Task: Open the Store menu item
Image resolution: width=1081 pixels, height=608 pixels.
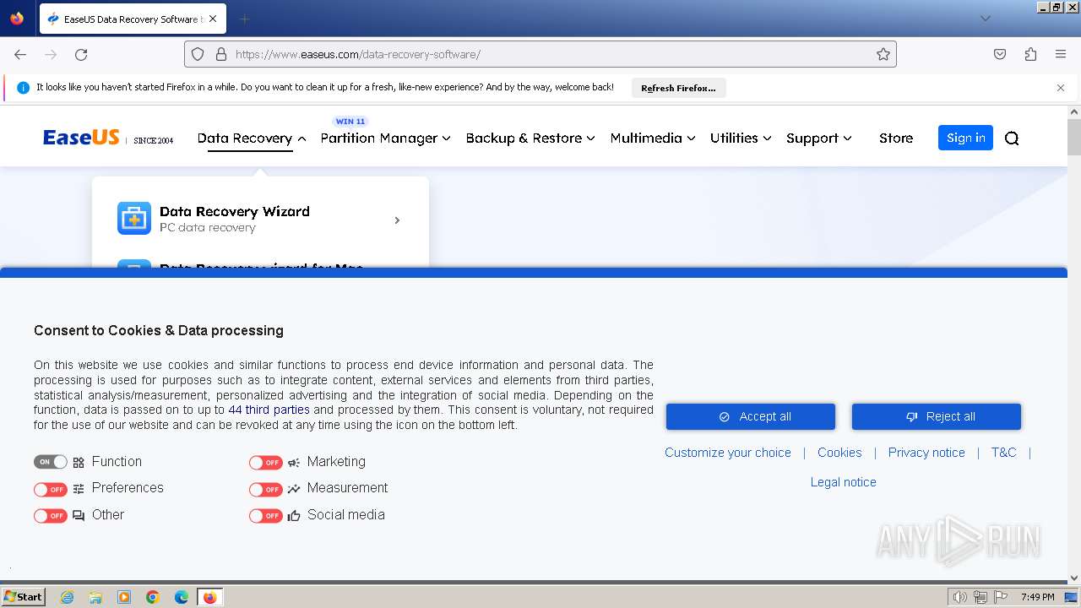Action: 896,138
